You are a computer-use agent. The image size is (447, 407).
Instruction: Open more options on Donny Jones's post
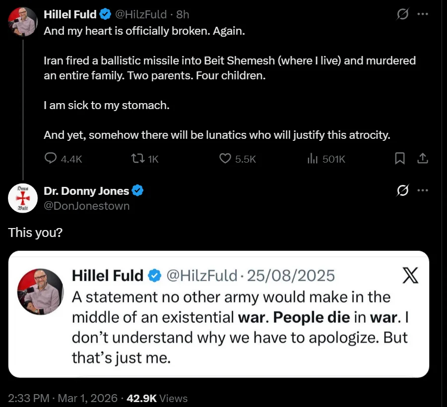[x=422, y=191]
